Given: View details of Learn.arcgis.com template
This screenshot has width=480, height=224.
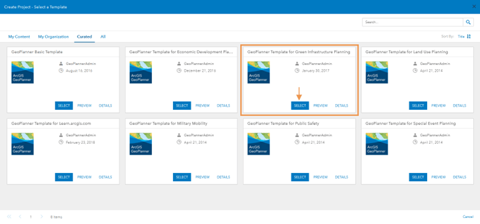Looking at the screenshot, I should click(x=105, y=177).
